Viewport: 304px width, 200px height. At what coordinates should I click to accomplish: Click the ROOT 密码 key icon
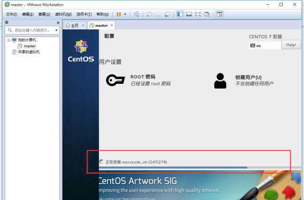[115, 80]
